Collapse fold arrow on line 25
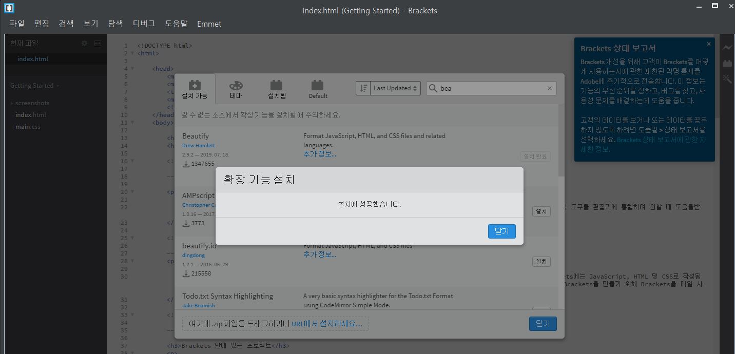The width and height of the screenshot is (735, 354). (132, 238)
